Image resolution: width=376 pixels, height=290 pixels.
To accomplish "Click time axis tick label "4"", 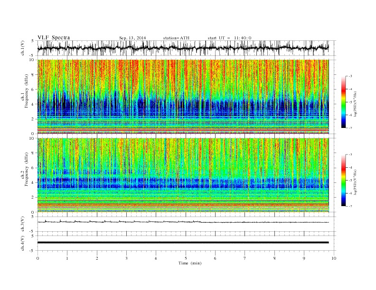I will point(156,258).
